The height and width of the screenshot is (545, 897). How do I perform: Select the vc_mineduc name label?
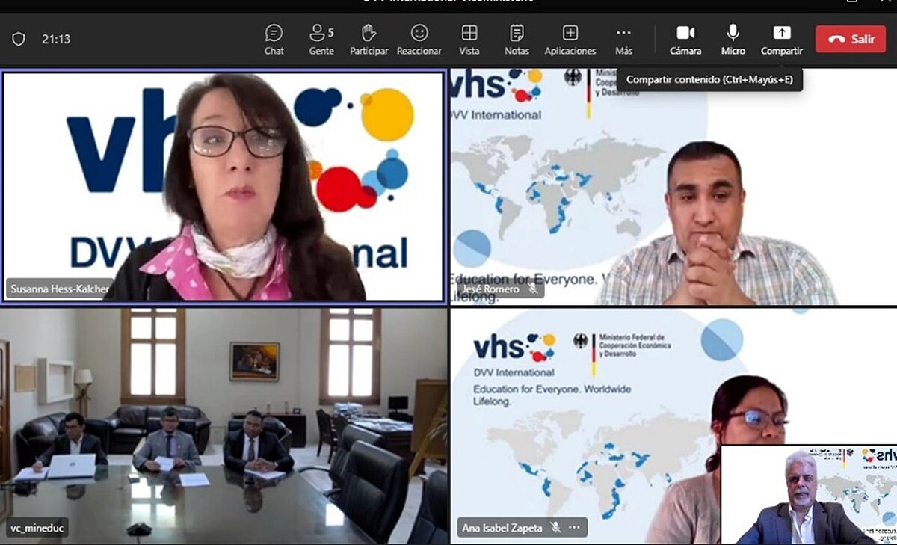[x=37, y=529]
